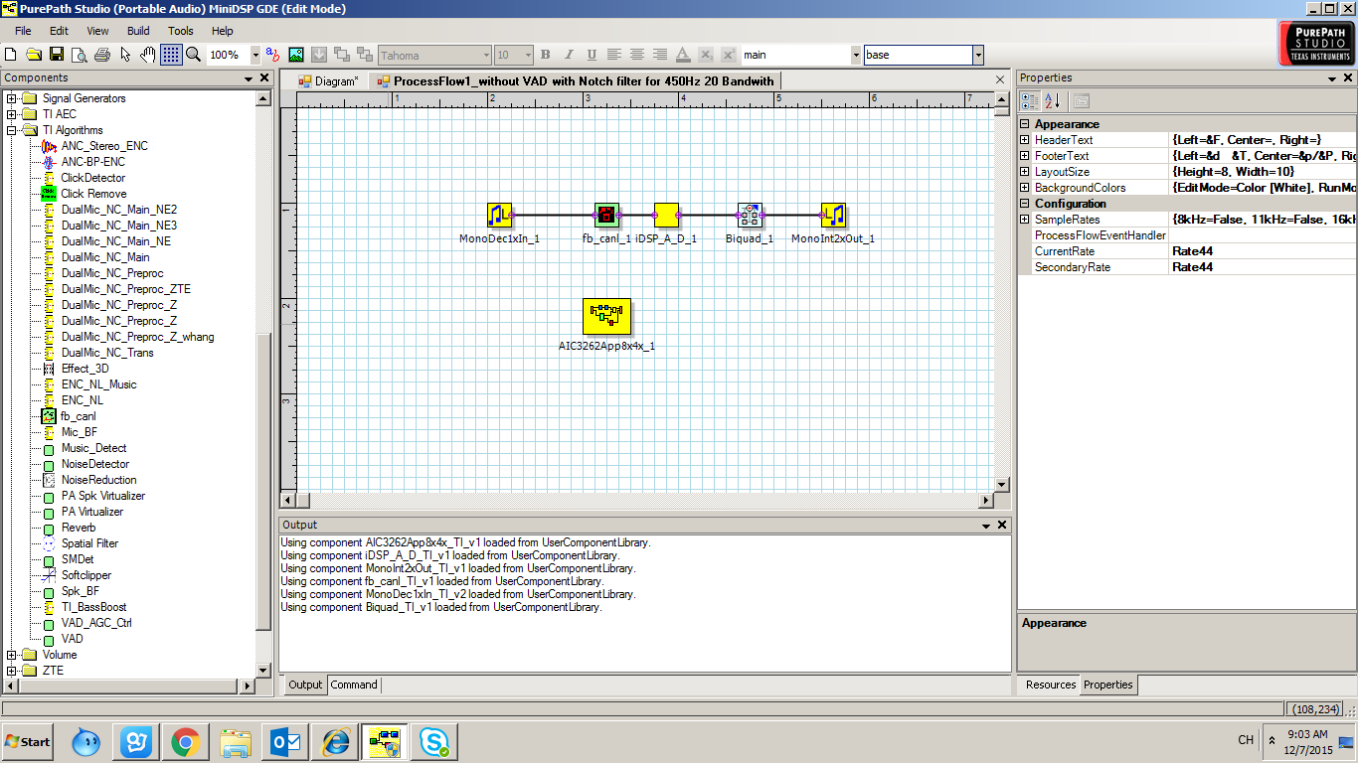Open the base combo box dropdown arrow
Screen dimensions: 1358x763
click(x=978, y=56)
